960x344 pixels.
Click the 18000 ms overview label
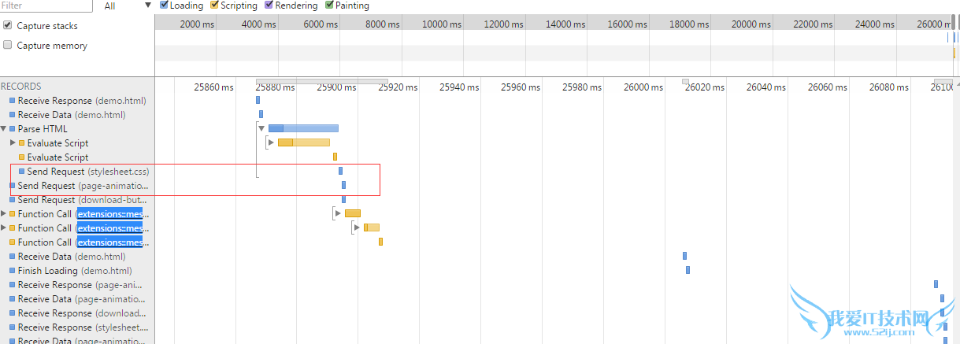[x=689, y=24]
